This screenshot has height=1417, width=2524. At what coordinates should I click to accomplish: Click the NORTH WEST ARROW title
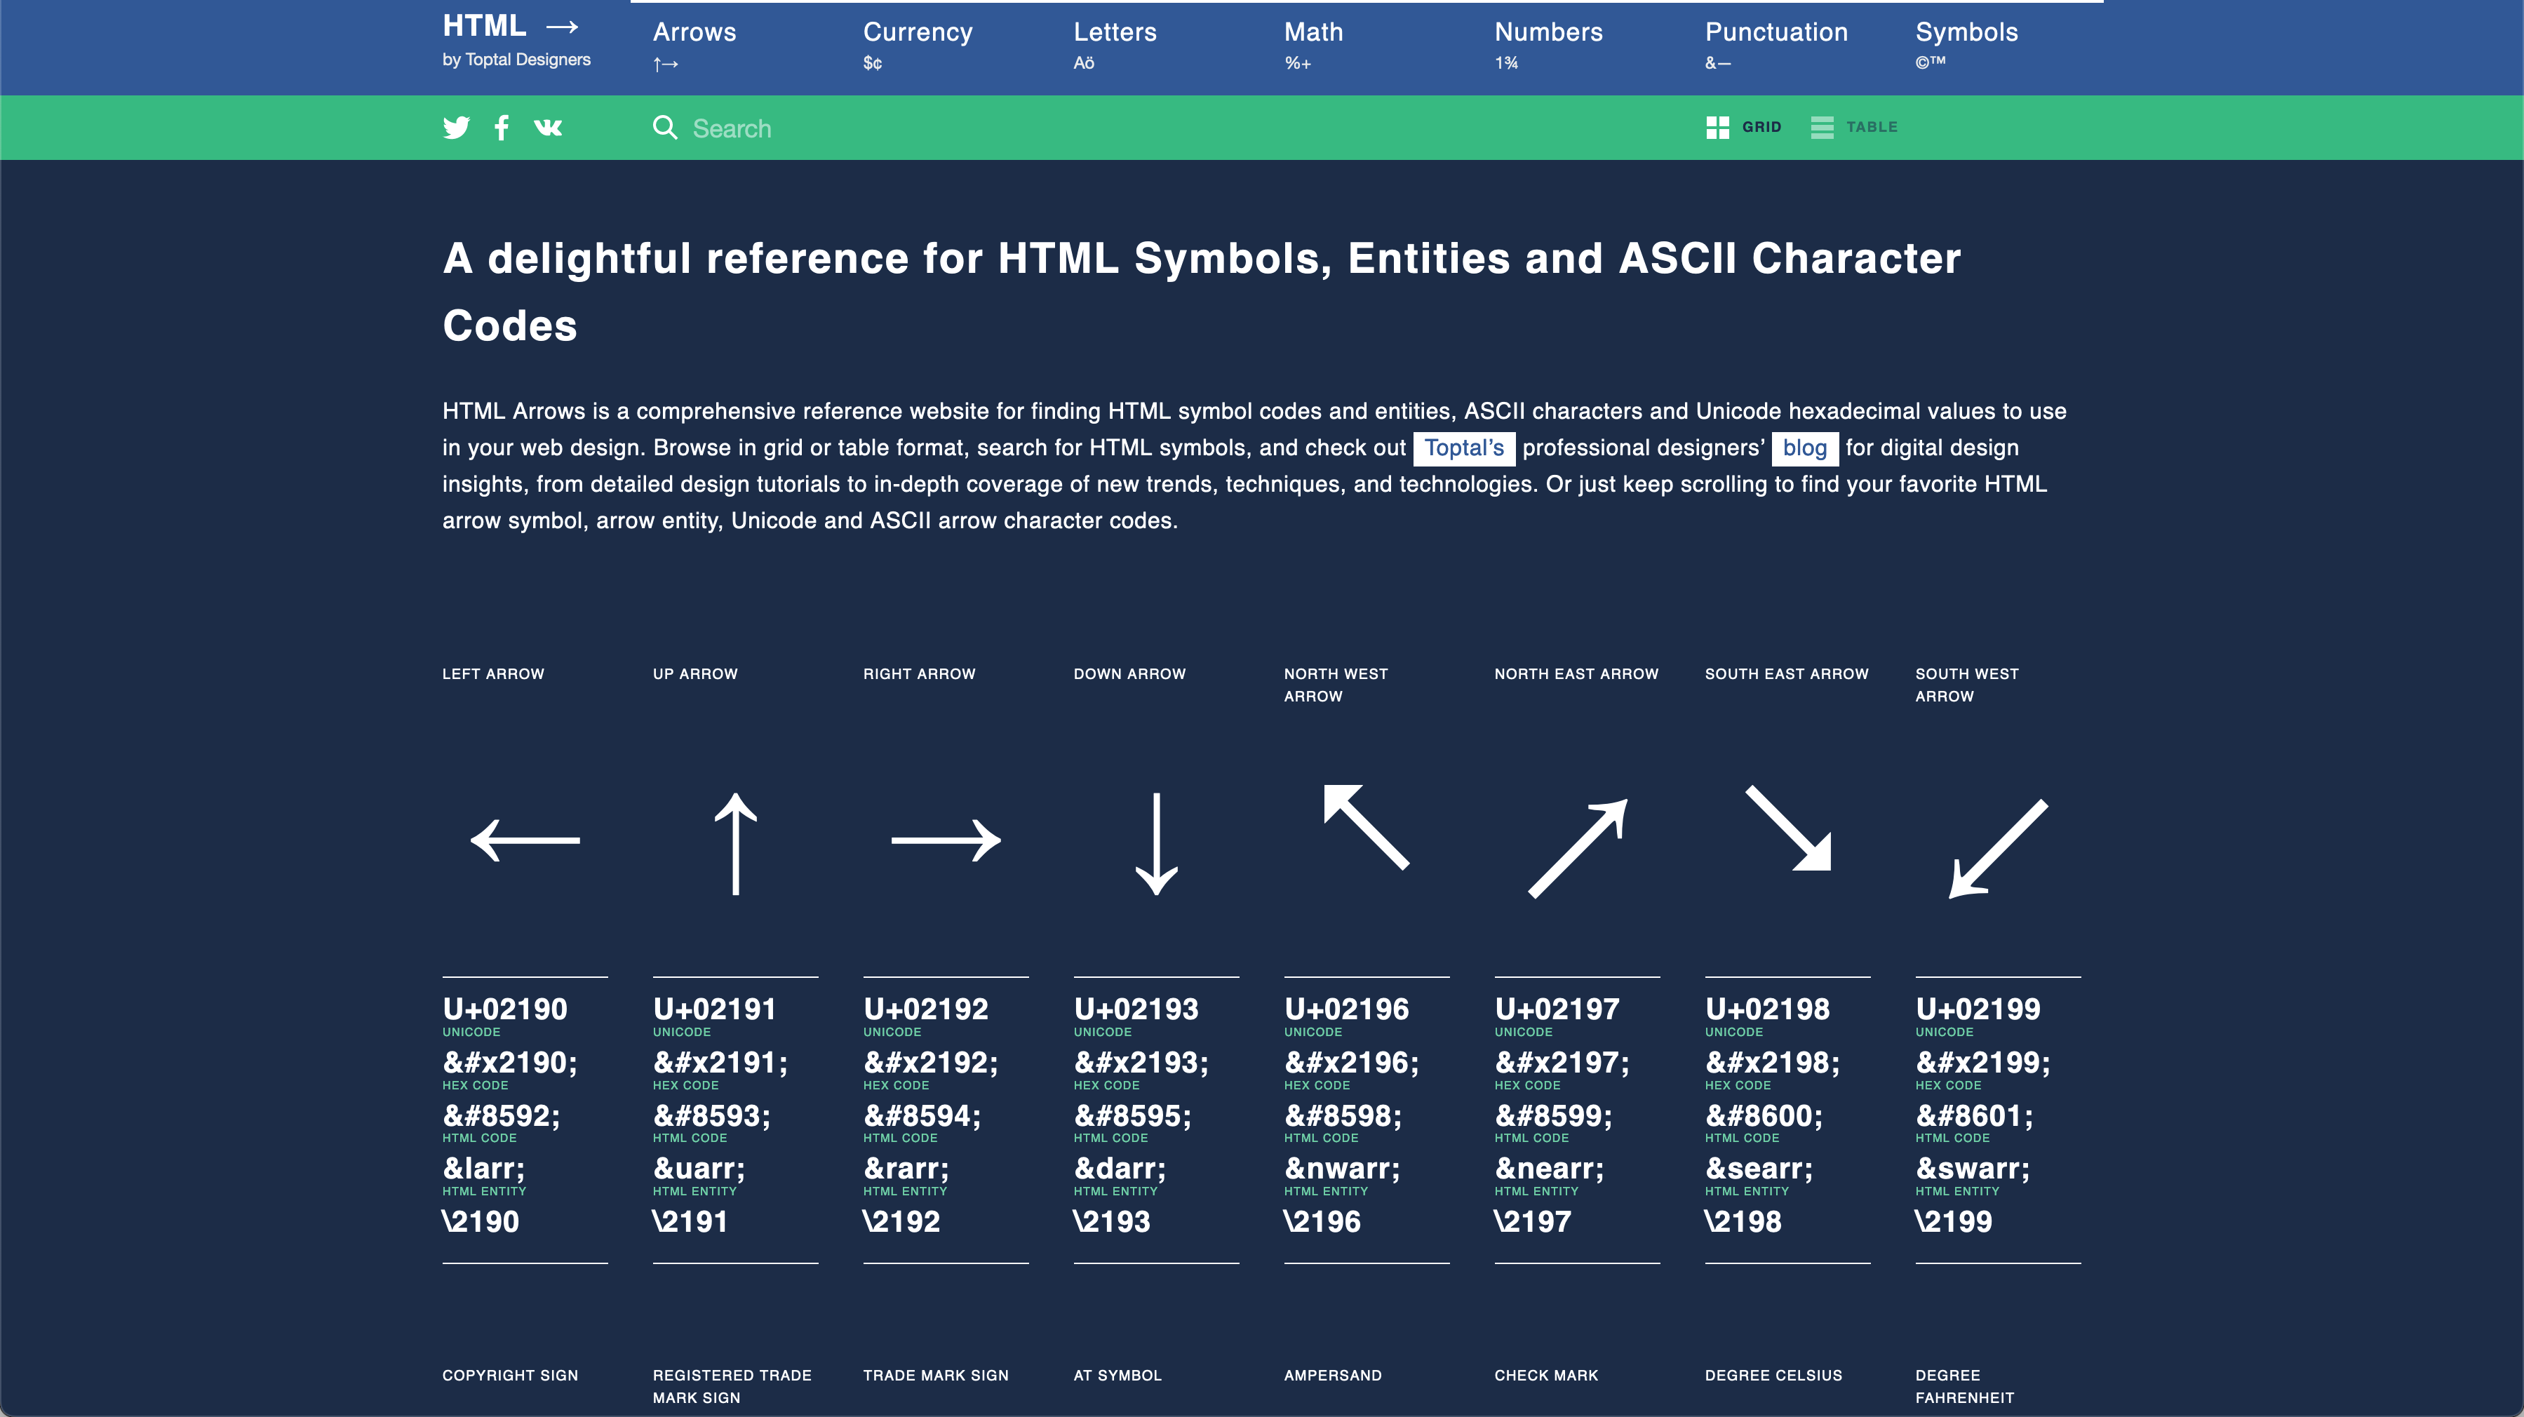click(x=1336, y=685)
